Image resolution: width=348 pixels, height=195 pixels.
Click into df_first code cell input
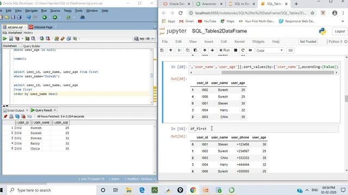tap(264, 129)
